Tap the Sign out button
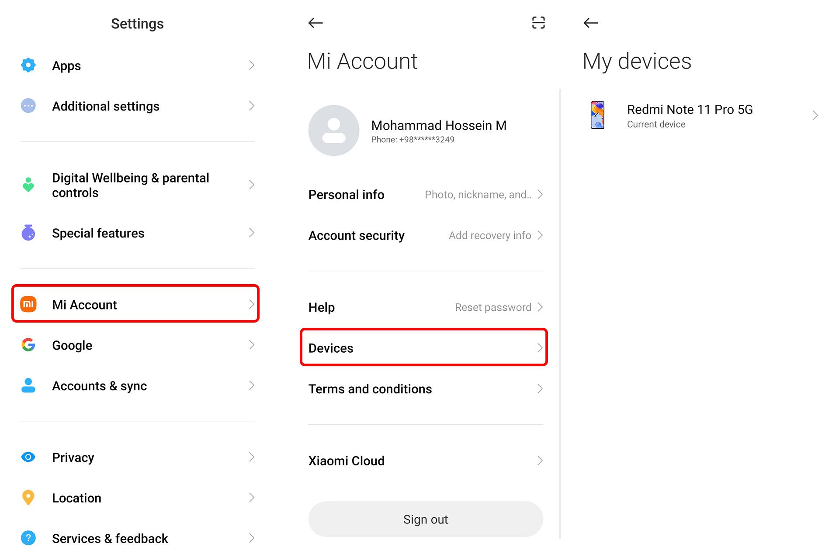The width and height of the screenshot is (839, 557). [x=426, y=519]
